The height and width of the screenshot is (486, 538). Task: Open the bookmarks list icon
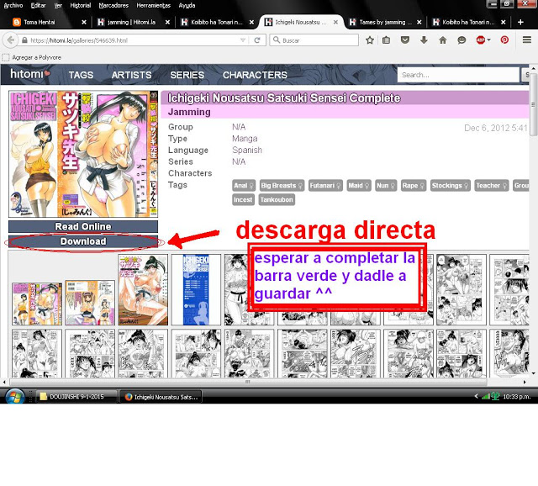[386, 40]
